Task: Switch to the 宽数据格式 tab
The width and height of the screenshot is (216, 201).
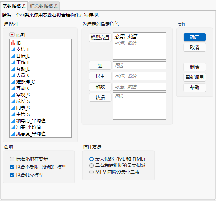Action: (14, 6)
